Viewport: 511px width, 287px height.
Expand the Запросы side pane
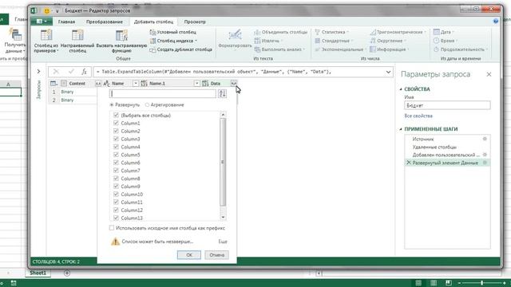click(x=38, y=71)
